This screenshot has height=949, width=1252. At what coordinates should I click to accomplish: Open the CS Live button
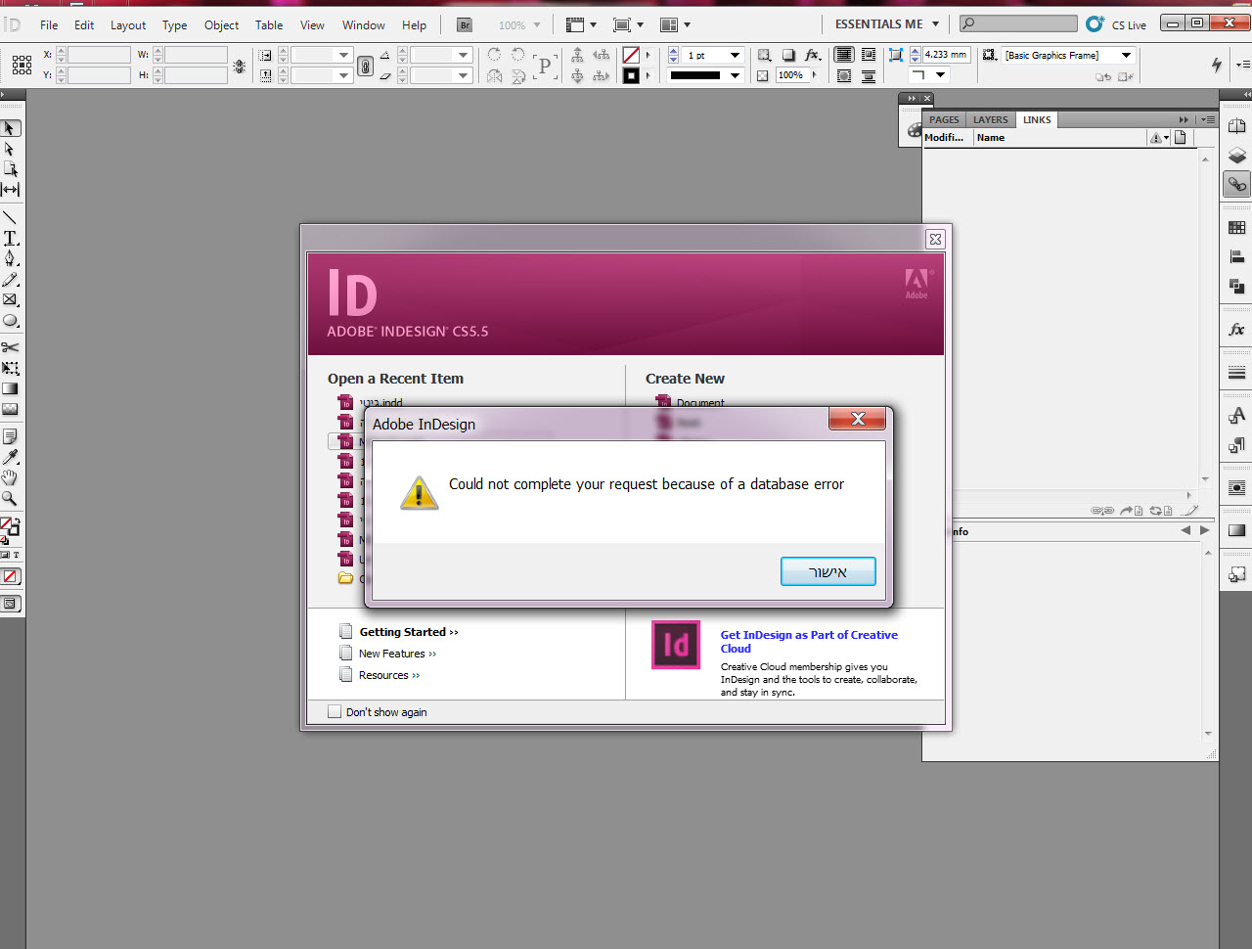coord(1115,24)
